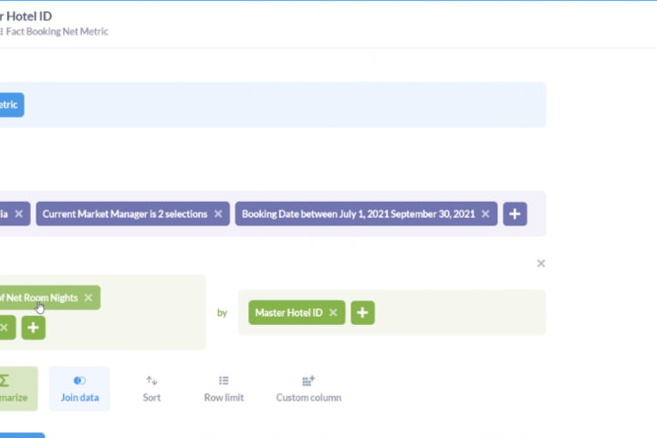The height and width of the screenshot is (438, 657).
Task: Click the Summarize action
Action: [x=16, y=389]
